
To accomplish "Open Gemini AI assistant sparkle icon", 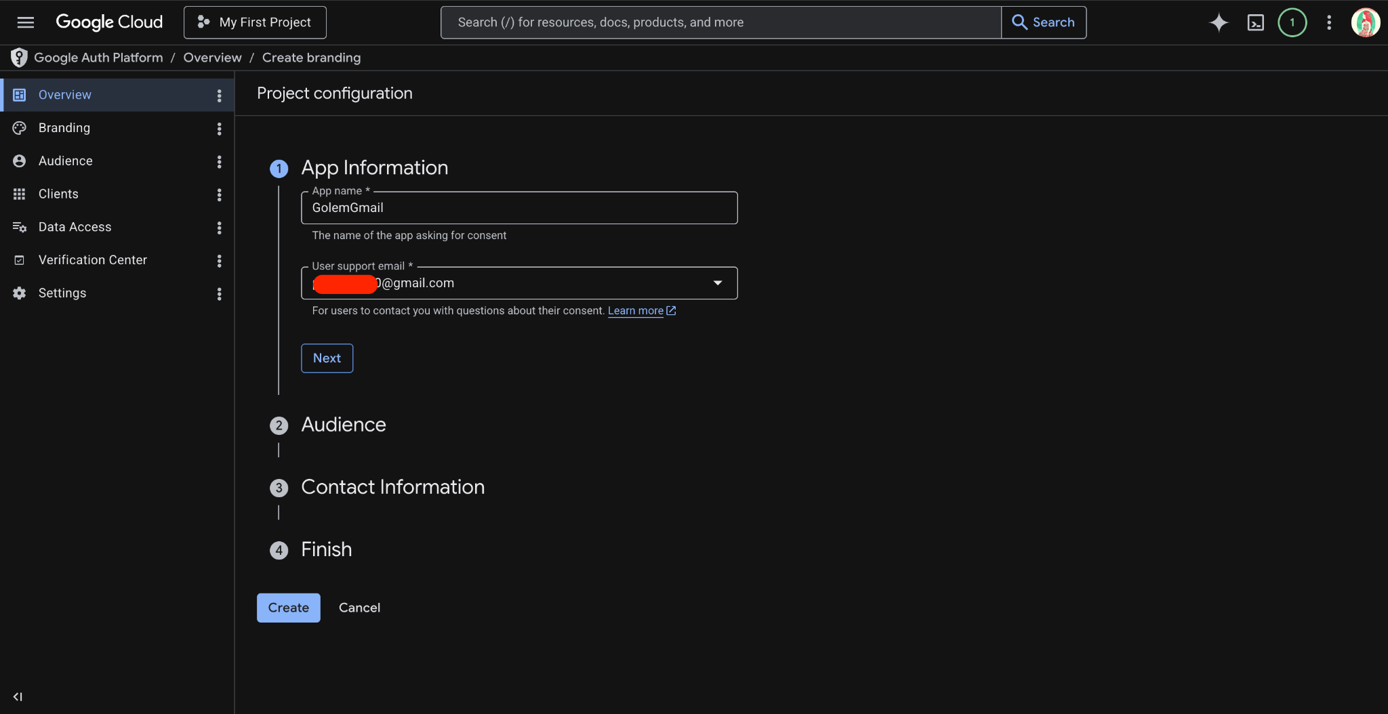I will 1219,22.
